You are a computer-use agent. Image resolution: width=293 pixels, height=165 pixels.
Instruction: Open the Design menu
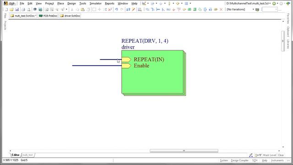[x=71, y=3]
